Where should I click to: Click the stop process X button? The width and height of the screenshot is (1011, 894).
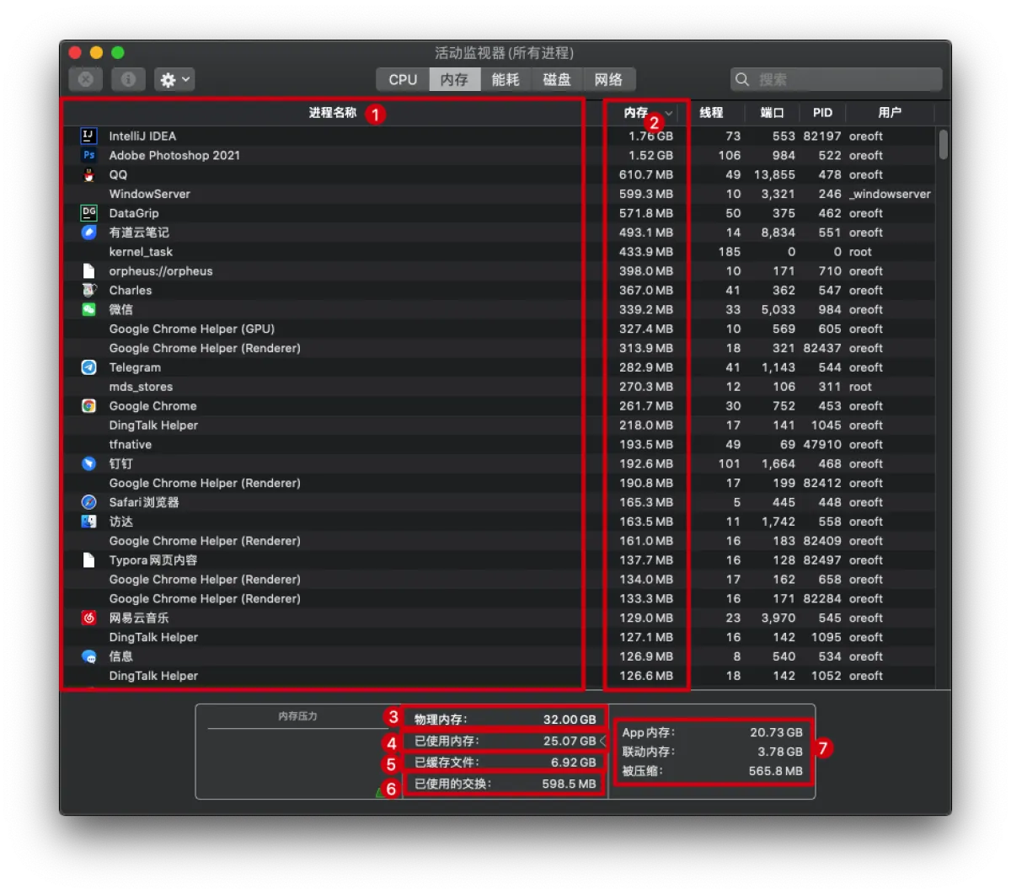[85, 79]
